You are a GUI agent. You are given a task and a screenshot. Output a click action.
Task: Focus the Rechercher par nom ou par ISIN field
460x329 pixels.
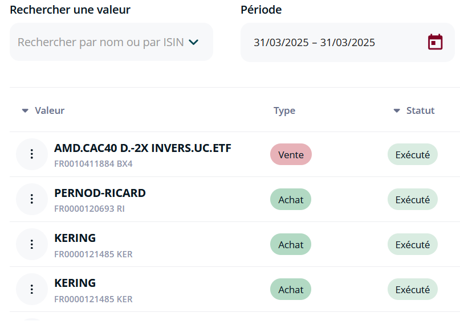(112, 42)
